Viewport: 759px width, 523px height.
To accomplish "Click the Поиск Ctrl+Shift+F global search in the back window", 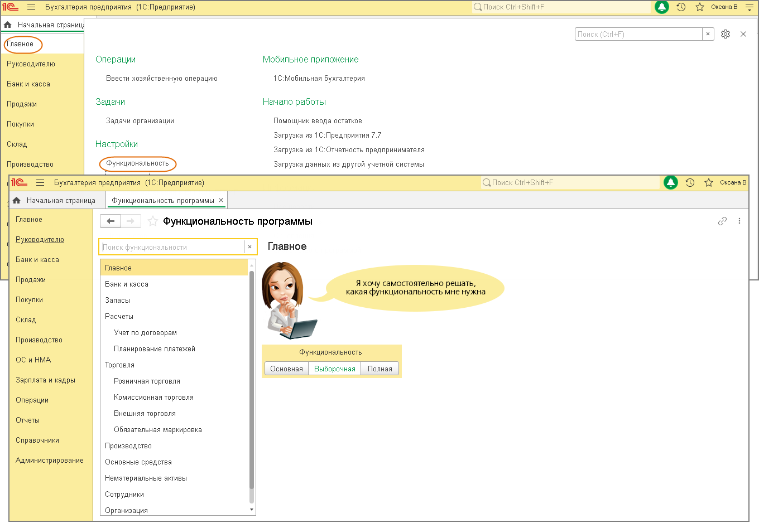I will coord(560,7).
